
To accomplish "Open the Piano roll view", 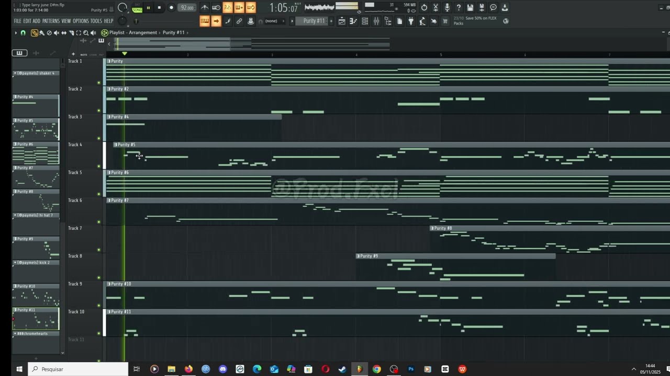I will [353, 21].
